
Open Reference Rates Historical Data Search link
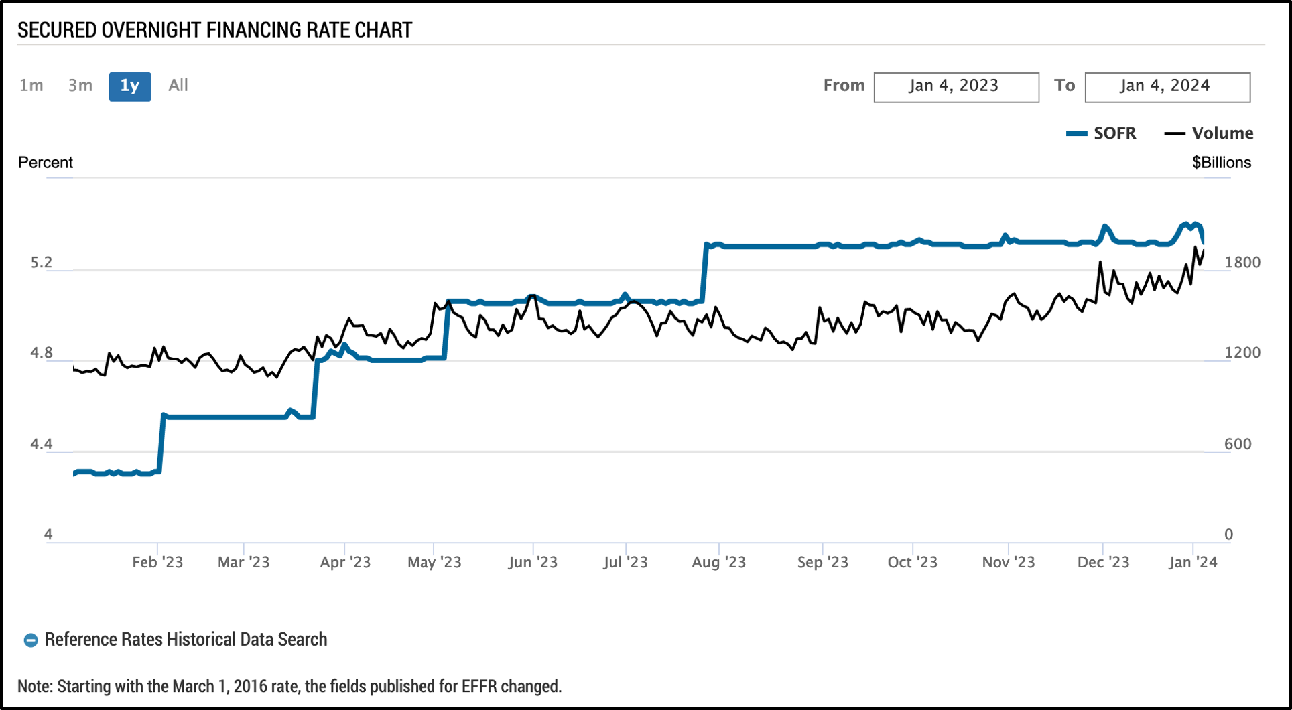pyautogui.click(x=186, y=640)
